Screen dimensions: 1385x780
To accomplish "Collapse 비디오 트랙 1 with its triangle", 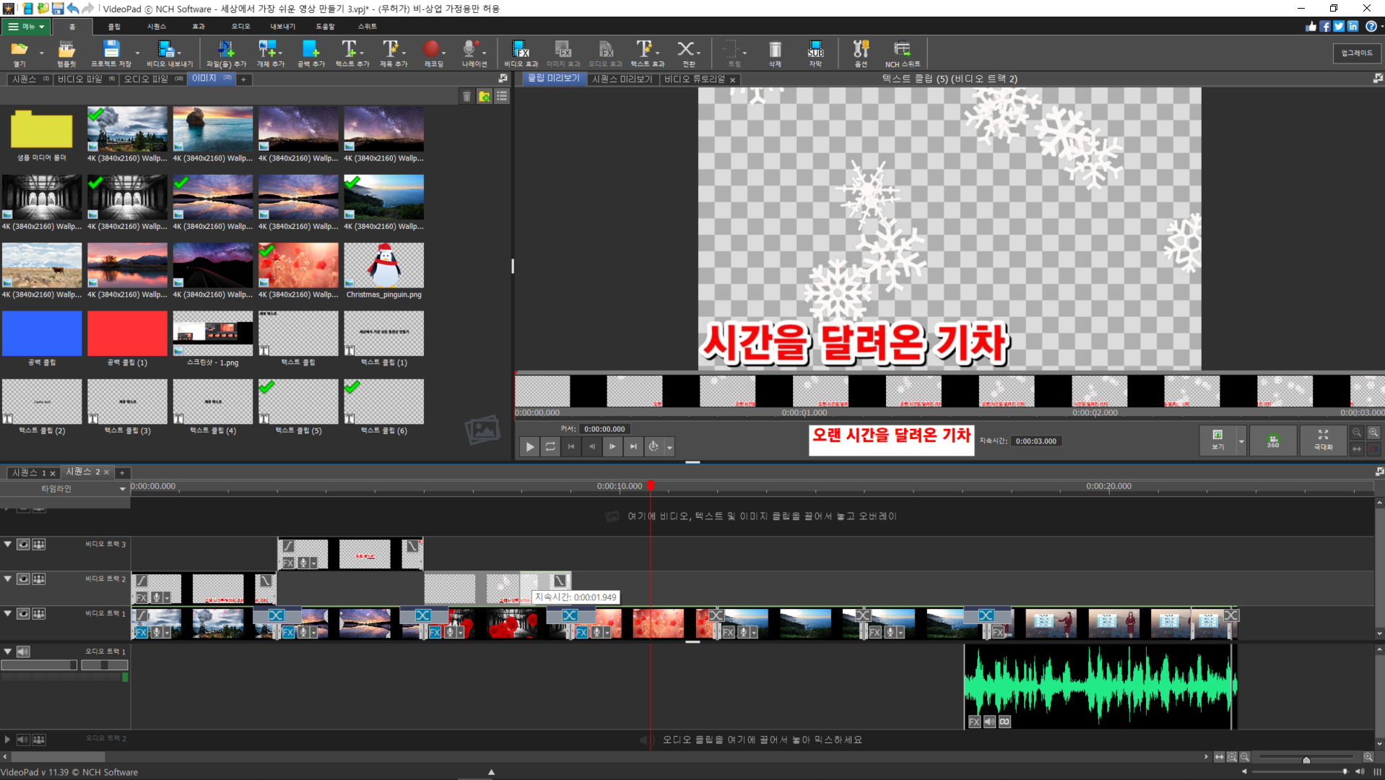I will 8,613.
